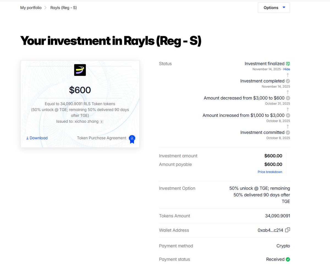330x272 pixels.
Task: Click the Rayls (Reg - S) breadcrumb
Action: [x=64, y=8]
